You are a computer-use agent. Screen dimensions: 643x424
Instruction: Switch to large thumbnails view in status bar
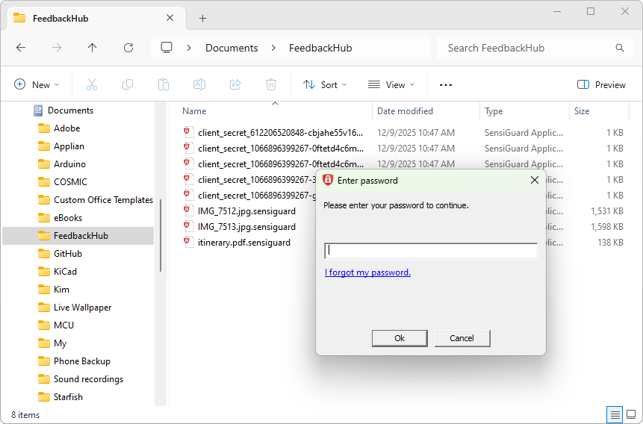coord(631,414)
